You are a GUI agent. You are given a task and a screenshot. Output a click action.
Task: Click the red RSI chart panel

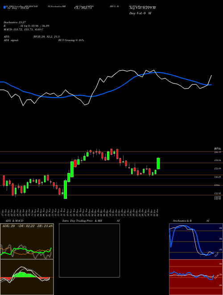pos(196,277)
